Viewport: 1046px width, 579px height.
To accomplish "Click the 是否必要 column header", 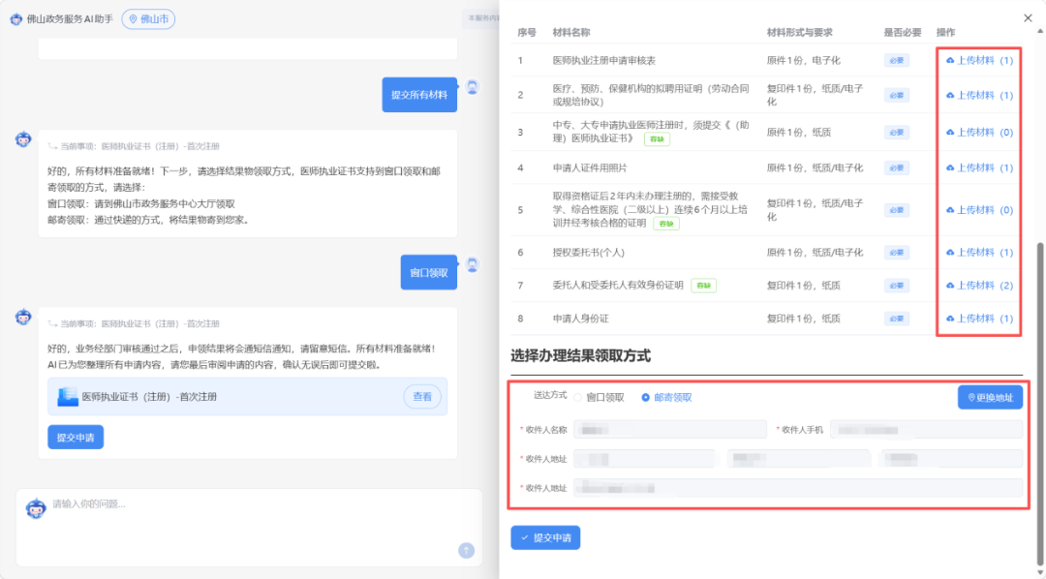I will pyautogui.click(x=903, y=32).
